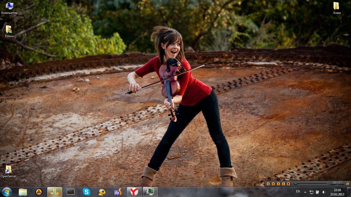Stop playback in the mini player
This screenshot has height=197, width=351.
[288, 184]
